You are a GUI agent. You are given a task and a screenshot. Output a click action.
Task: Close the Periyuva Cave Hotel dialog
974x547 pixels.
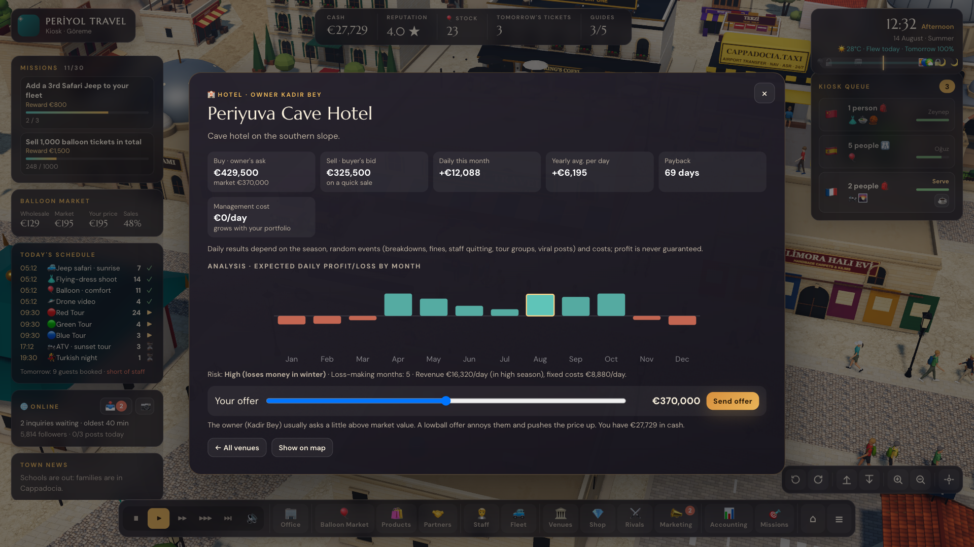764,93
